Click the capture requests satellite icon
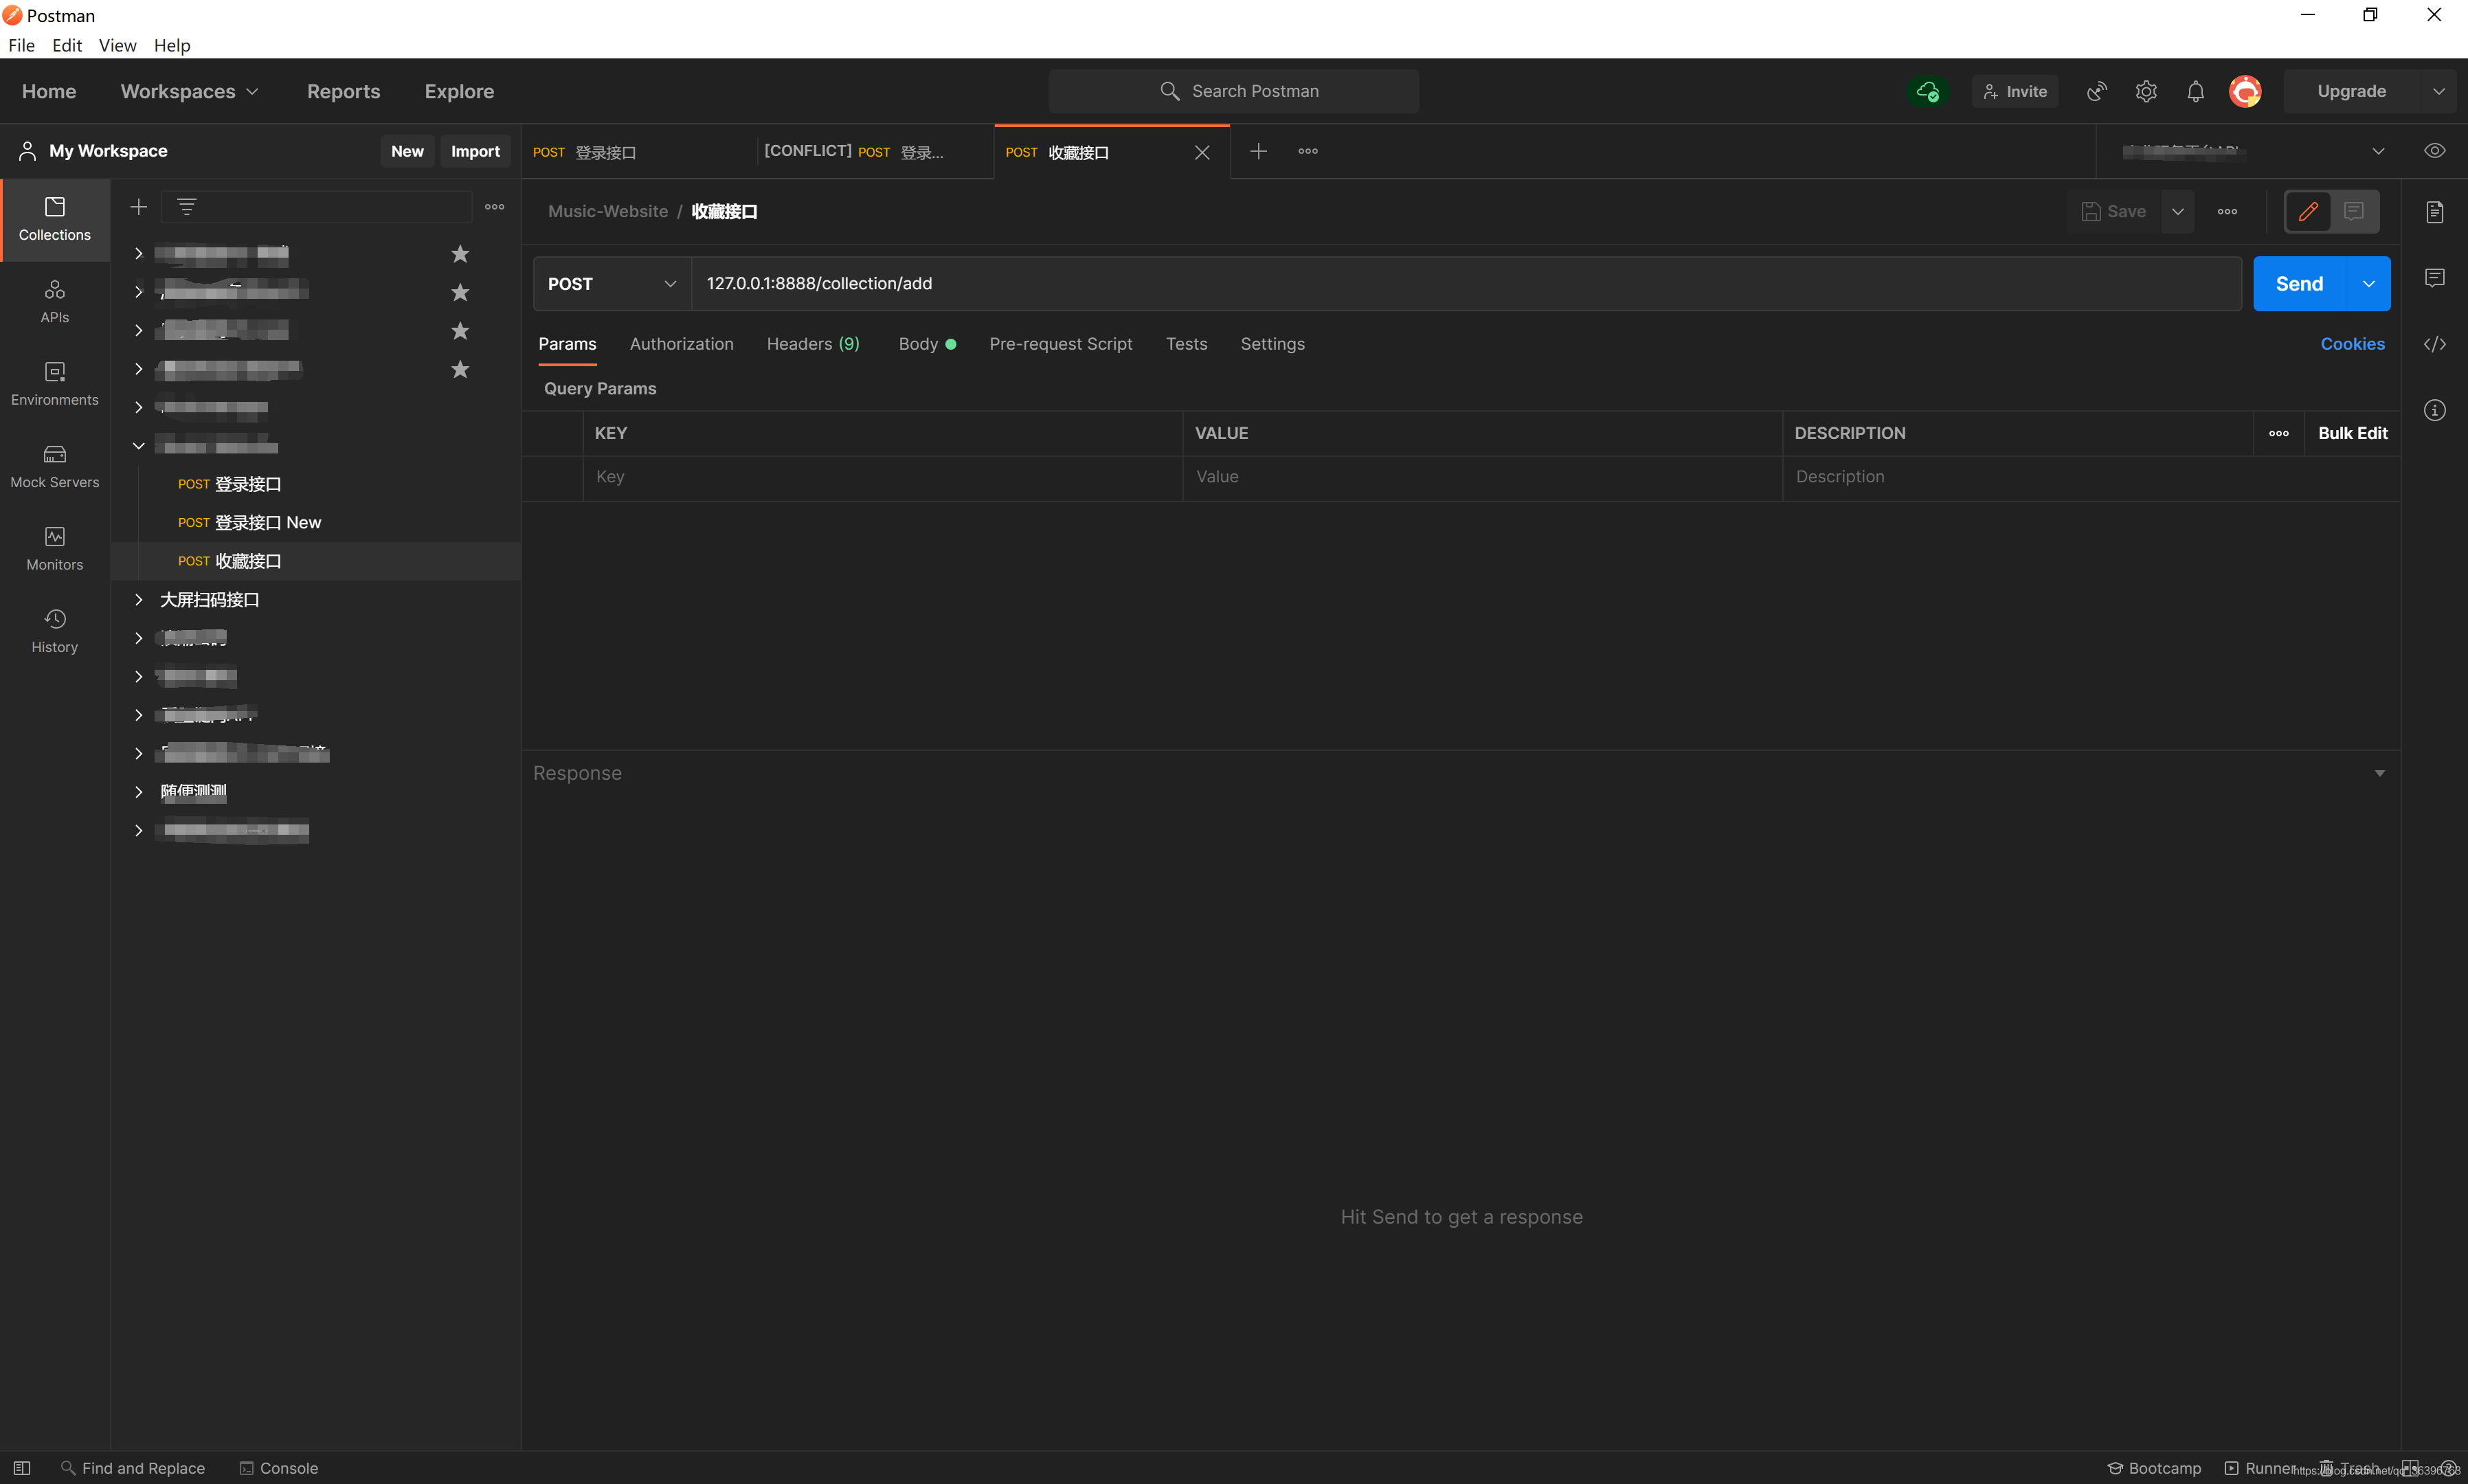The width and height of the screenshot is (2468, 1484). (2097, 92)
